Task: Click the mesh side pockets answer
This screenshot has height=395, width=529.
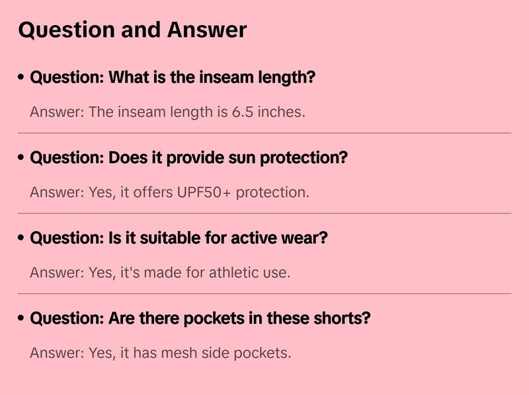Action: click(160, 353)
